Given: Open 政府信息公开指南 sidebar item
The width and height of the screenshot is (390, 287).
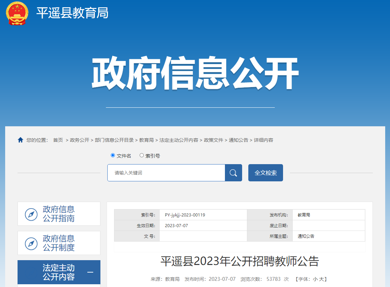Looking at the screenshot, I should coord(58,214).
